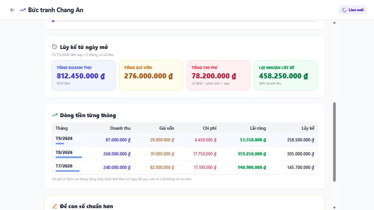Viewport: 374px width, 210px height.
Task: Click the T9/2026 revenue progress bar
Action: (x=69, y=143)
